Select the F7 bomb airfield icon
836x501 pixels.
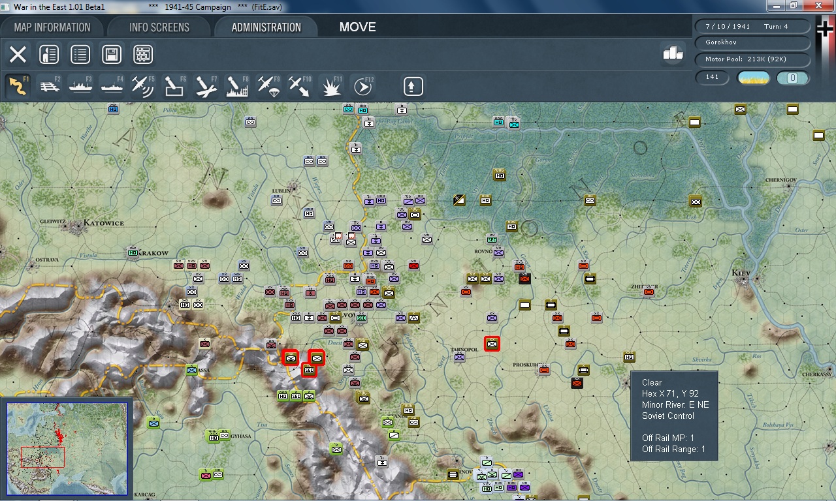[206, 86]
